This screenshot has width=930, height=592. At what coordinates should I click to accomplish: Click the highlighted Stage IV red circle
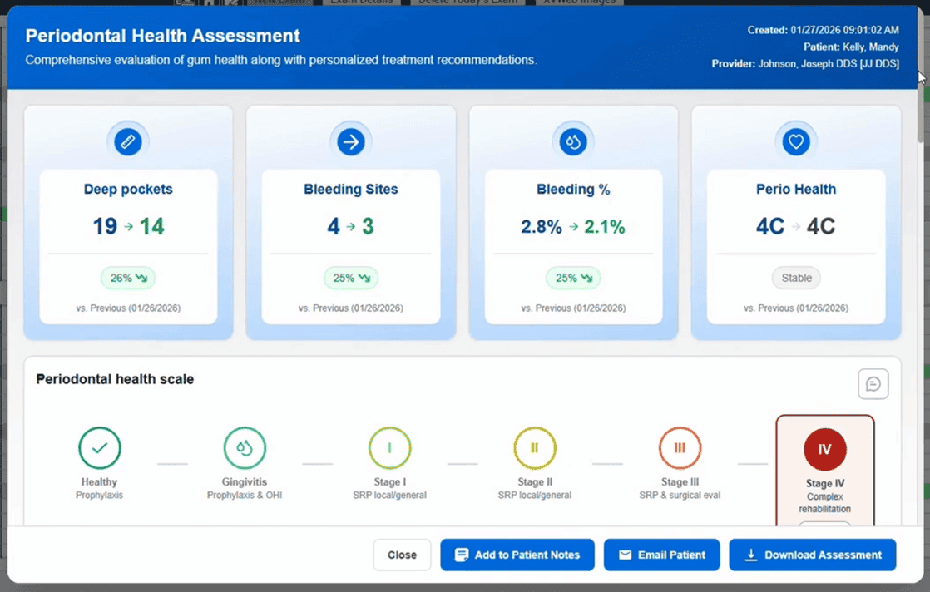pos(824,450)
